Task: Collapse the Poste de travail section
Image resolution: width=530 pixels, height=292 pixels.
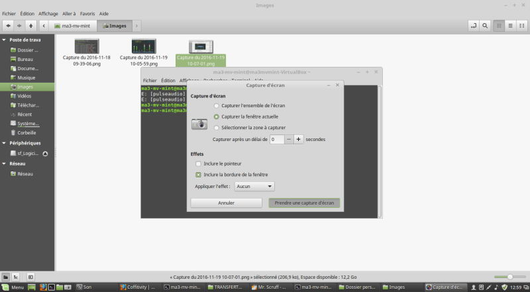Action: pyautogui.click(x=4, y=40)
